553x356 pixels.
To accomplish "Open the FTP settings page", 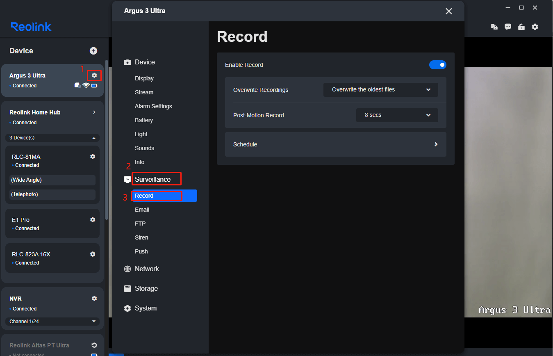I will pos(140,224).
